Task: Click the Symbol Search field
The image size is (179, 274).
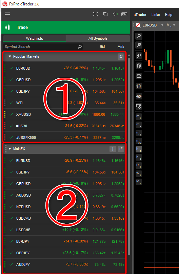Action: coord(43,47)
